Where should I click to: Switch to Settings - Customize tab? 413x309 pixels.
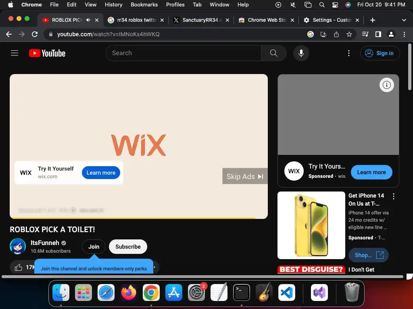point(332,20)
